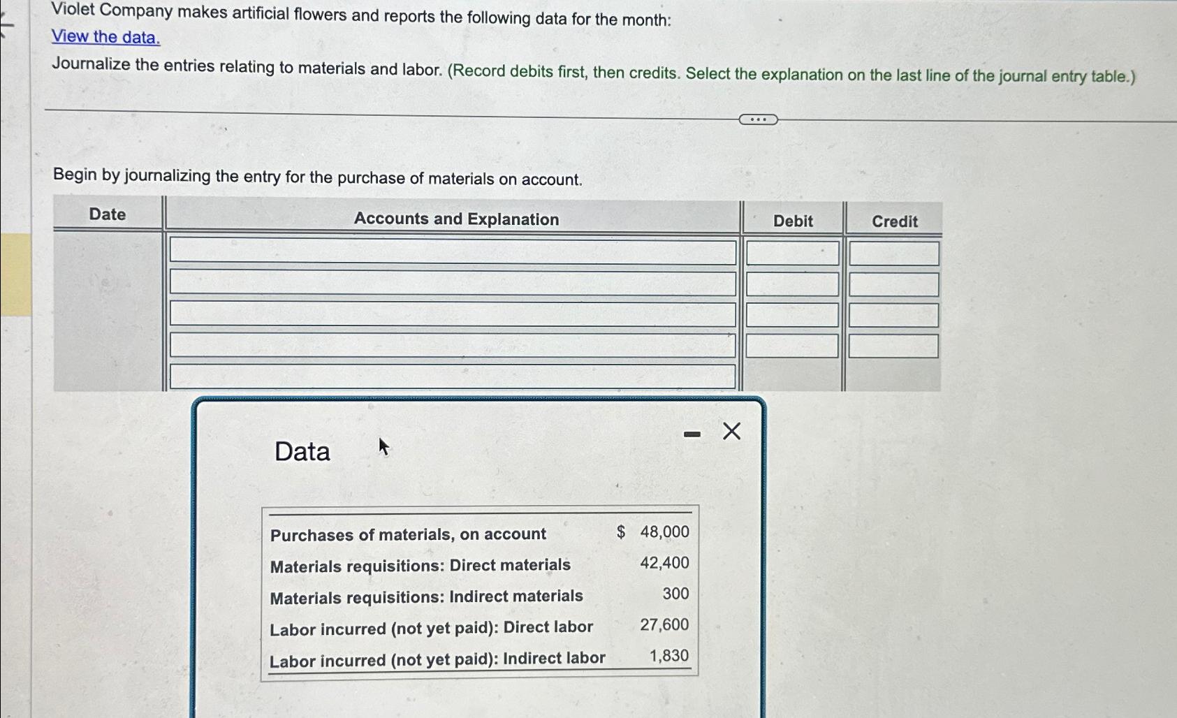Click the second row Debit input box
This screenshot has width=1177, height=718.
point(793,284)
